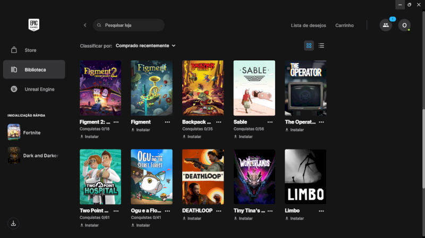Screen dimensions: 425x238
Task: Open more options for Figment
Action: click(167, 122)
